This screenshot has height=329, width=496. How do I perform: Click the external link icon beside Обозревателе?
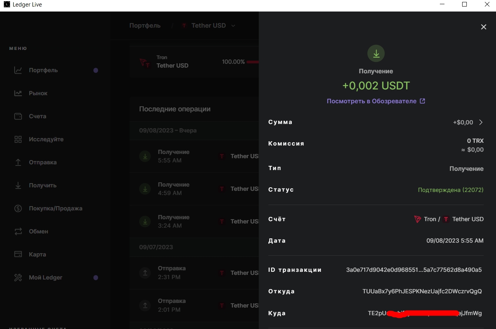click(422, 101)
